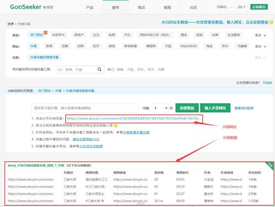Screen dimensions: 275x207
Task: Select the 旅游 category
Action: [x=199, y=35]
